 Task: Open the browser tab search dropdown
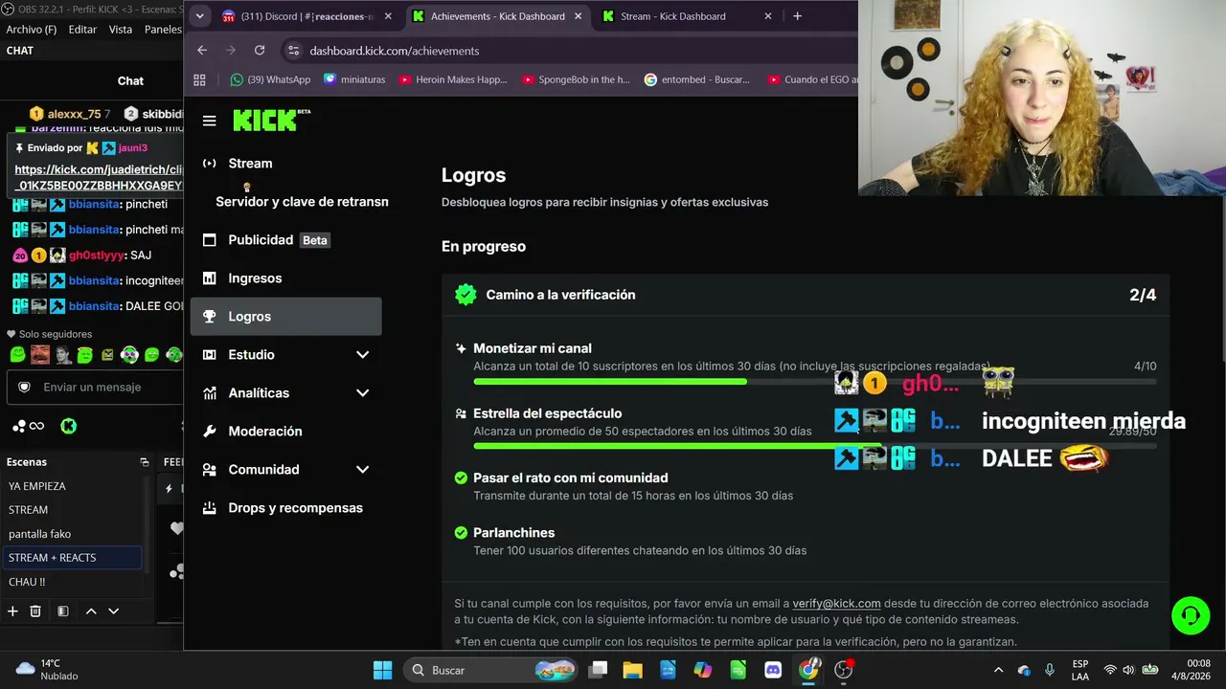coord(199,16)
